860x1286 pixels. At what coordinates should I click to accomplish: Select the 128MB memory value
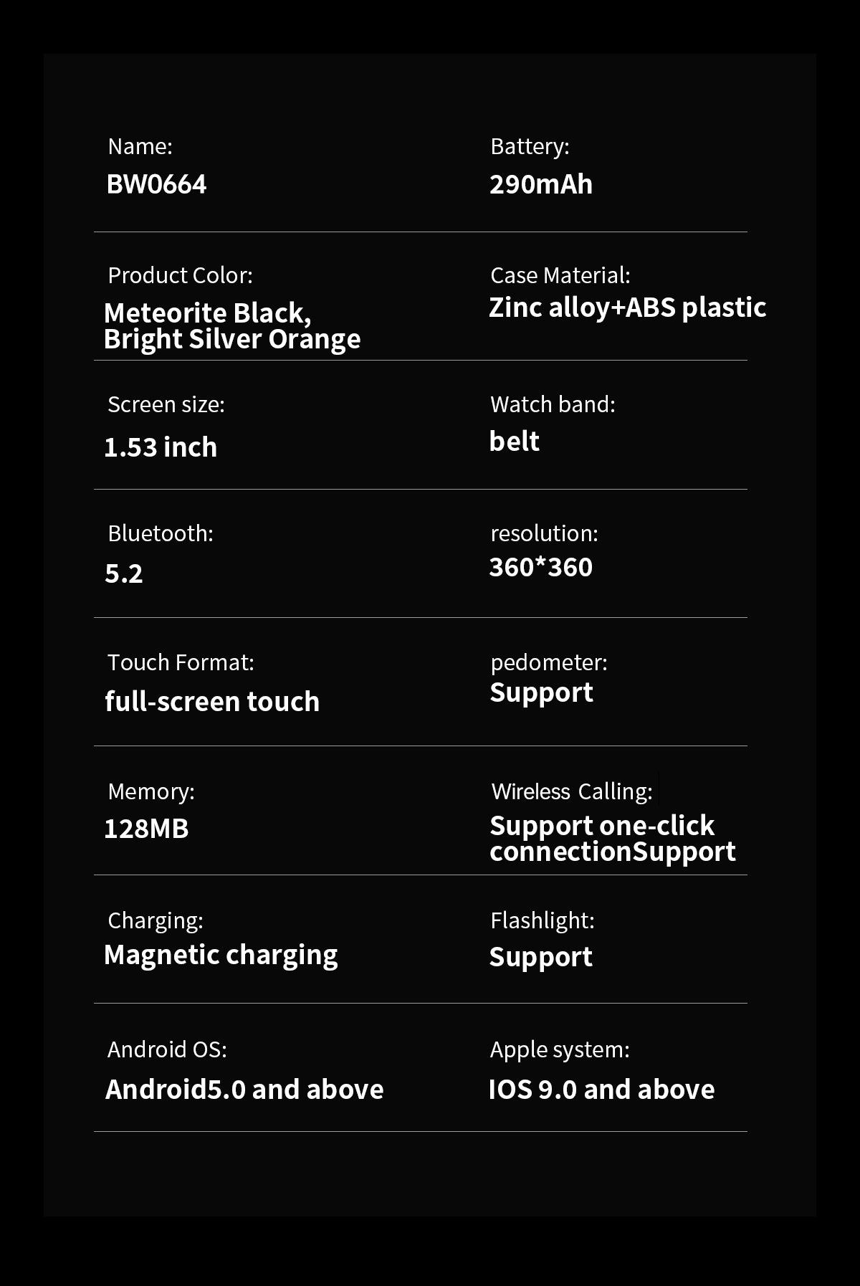146,829
